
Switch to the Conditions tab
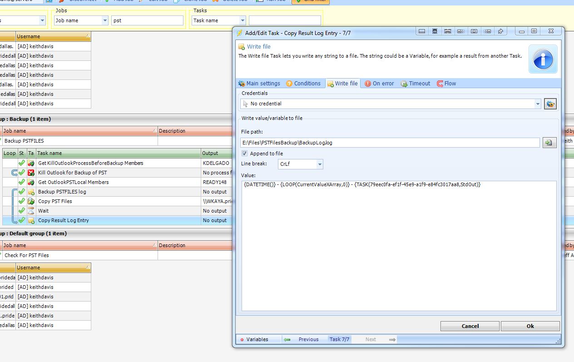303,84
